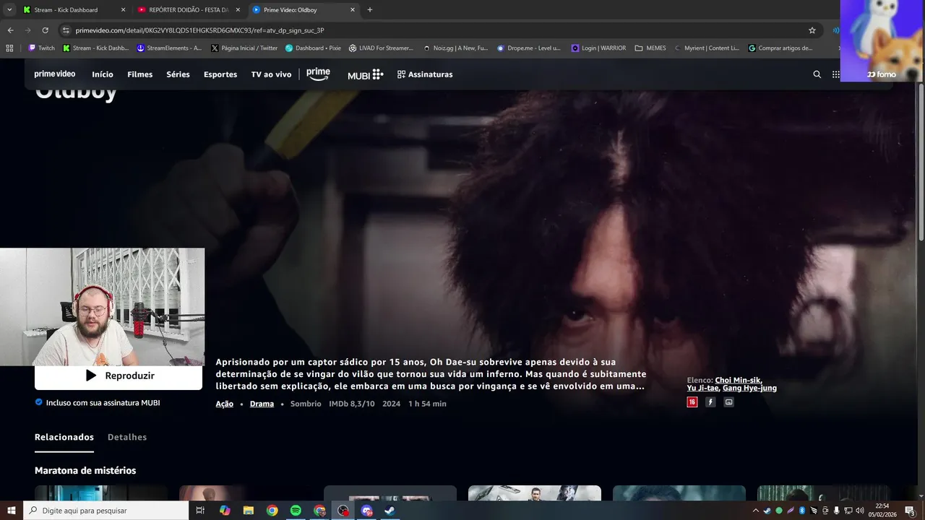Open the notification center icon
The width and height of the screenshot is (925, 520).
click(910, 511)
